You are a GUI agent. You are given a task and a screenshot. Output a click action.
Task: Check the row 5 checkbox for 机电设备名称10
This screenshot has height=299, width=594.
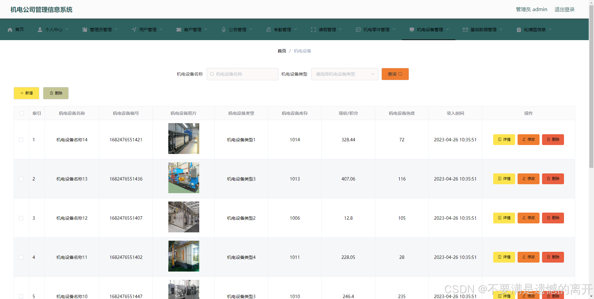click(x=21, y=297)
